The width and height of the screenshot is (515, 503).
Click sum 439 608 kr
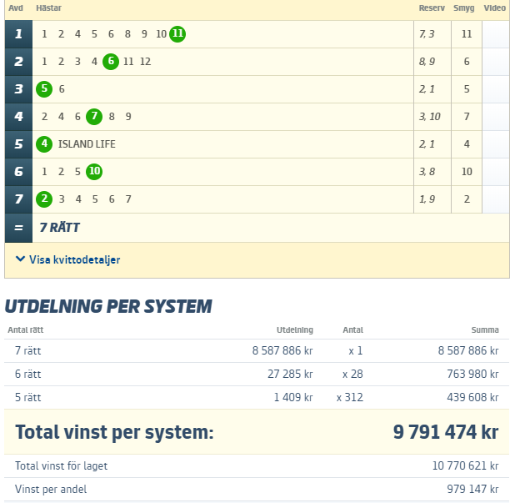472,397
